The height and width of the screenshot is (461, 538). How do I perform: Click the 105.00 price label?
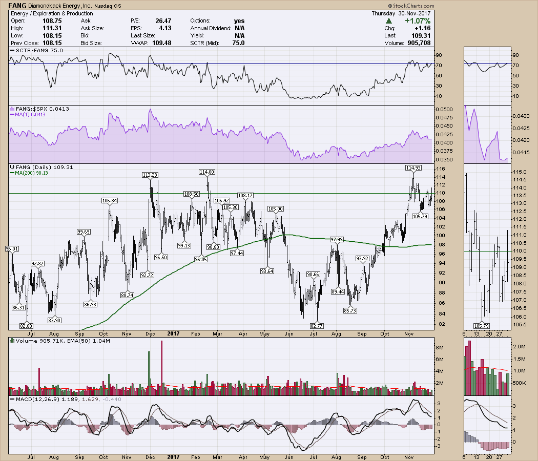pos(276,209)
